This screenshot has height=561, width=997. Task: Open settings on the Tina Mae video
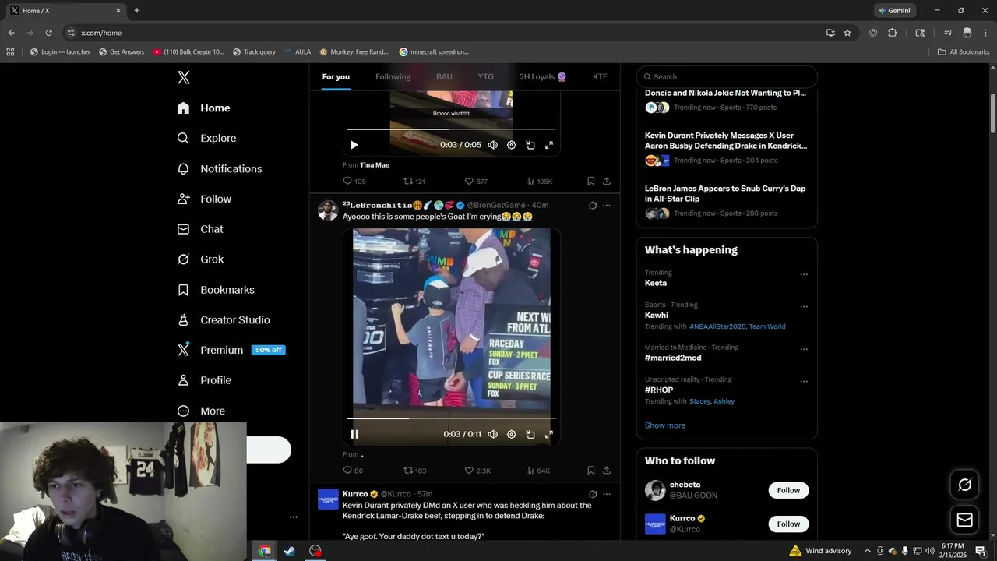[511, 145]
